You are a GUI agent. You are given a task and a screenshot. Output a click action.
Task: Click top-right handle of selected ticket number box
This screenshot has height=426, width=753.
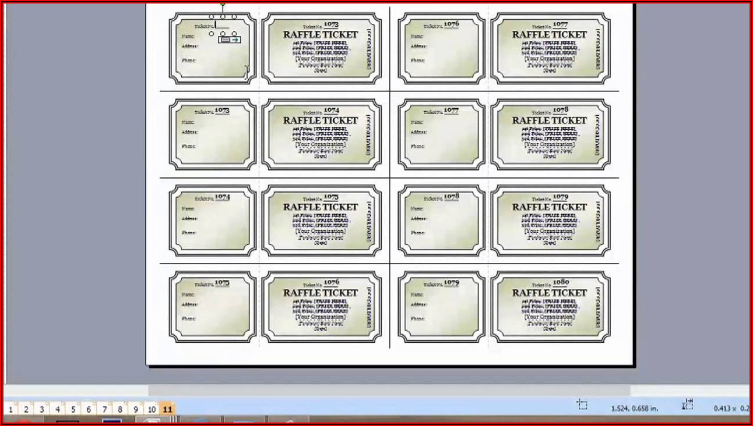tap(234, 17)
